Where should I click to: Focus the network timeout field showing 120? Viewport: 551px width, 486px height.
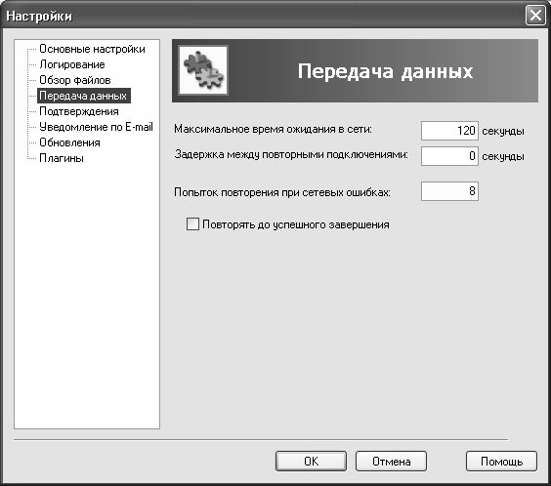point(449,131)
